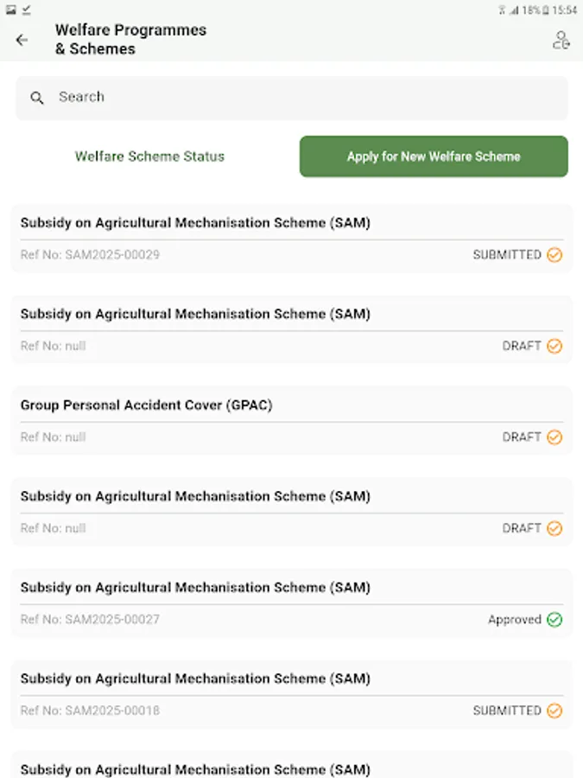Click the green Approved checkmark icon
Viewport: 583px width, 778px height.
click(x=554, y=620)
